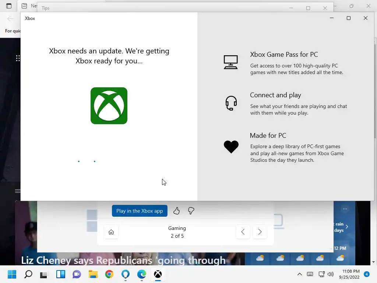Click the Made for PC heart icon

231,147
